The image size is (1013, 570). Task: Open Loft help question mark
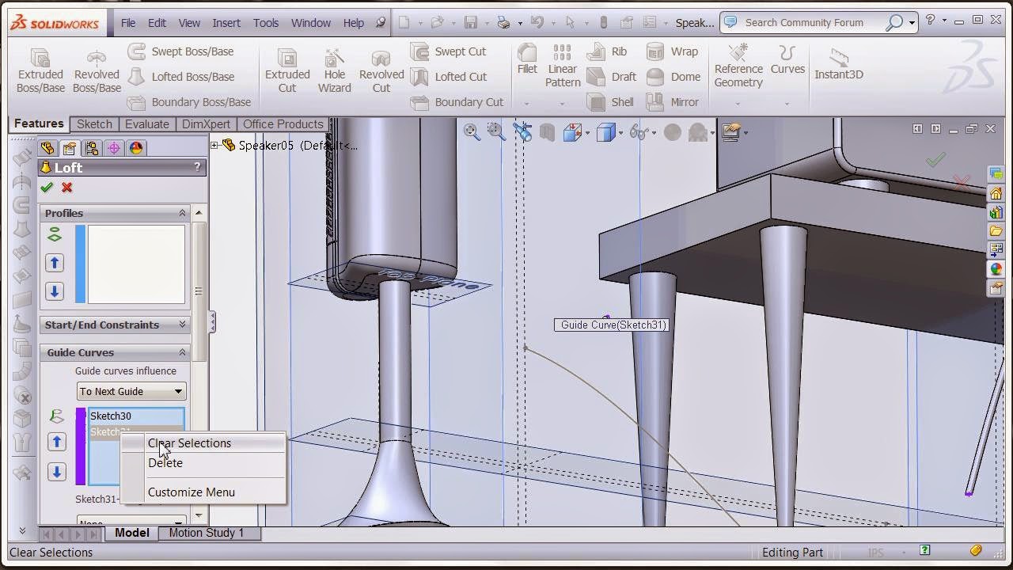click(x=197, y=167)
